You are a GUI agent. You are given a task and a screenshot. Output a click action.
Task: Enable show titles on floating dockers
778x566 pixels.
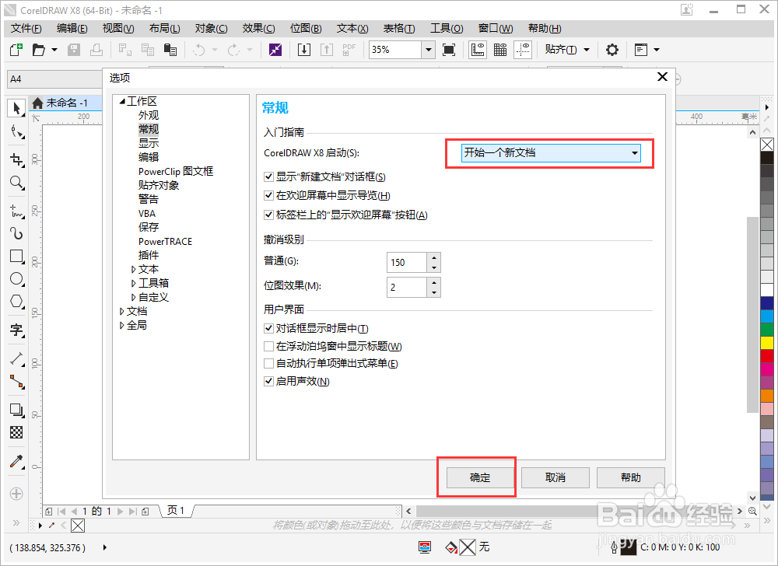(268, 347)
